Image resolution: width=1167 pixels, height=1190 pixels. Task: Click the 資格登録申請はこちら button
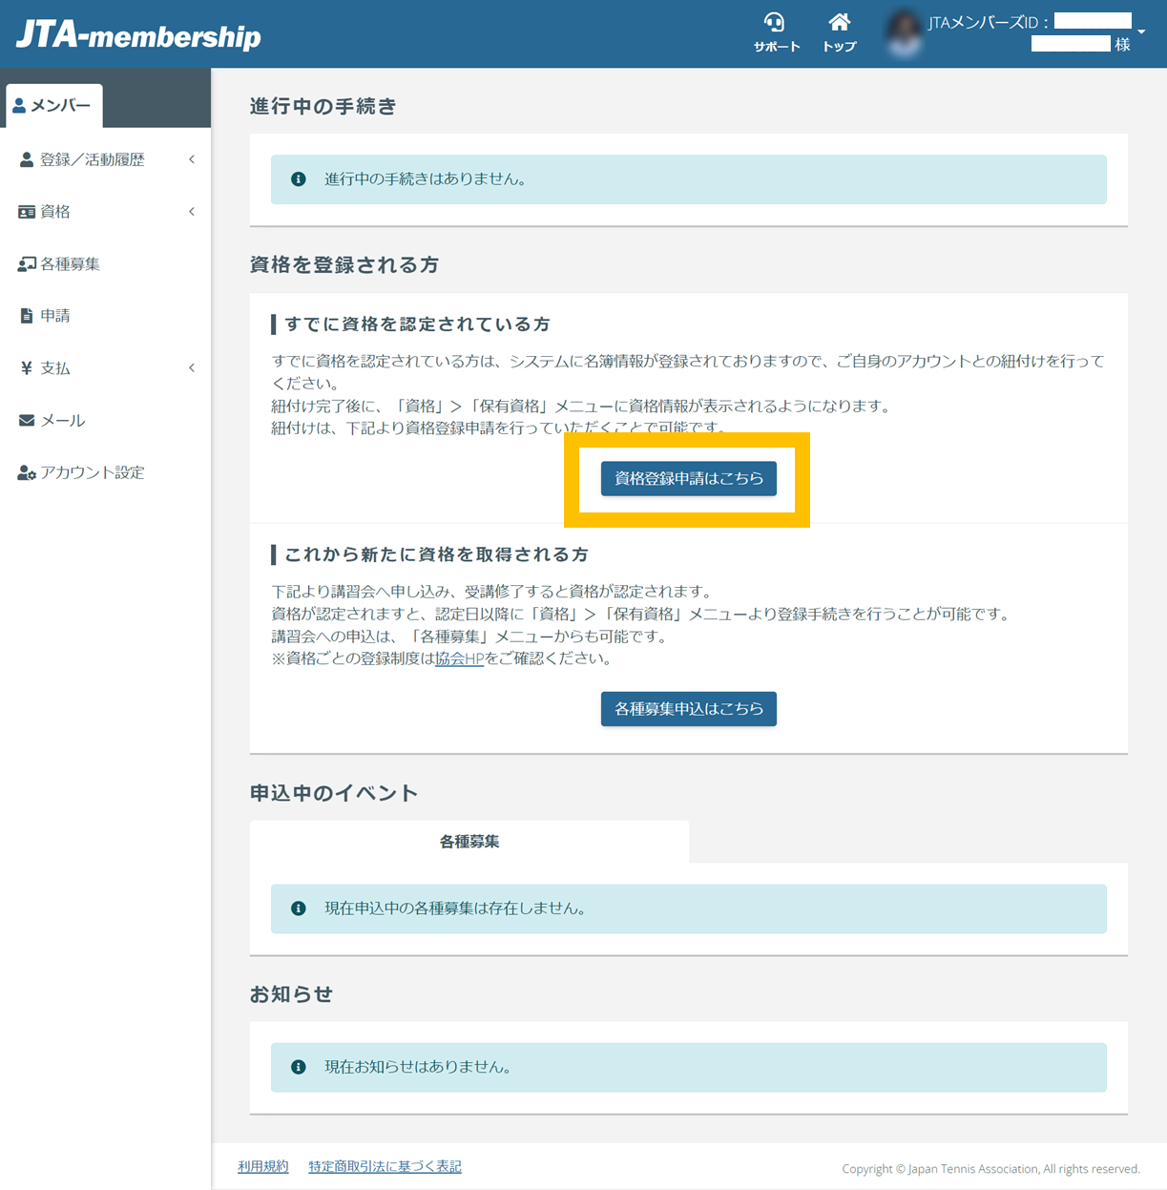coord(688,479)
